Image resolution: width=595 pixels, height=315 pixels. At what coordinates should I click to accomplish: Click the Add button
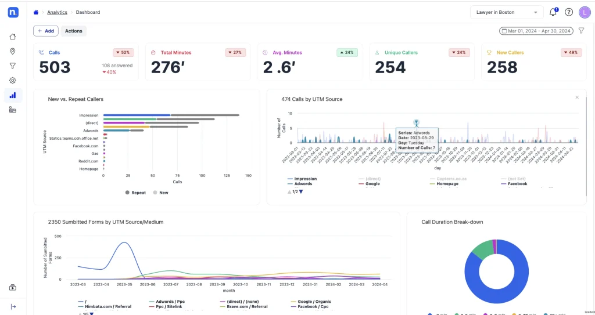click(46, 31)
